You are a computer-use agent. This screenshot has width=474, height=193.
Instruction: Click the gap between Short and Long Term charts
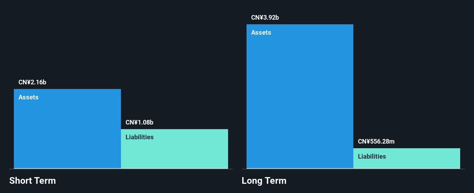[x=237, y=99]
